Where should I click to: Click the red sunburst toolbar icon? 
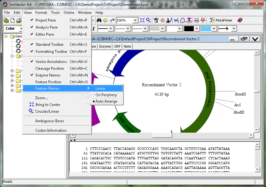pyautogui.click(x=162, y=20)
